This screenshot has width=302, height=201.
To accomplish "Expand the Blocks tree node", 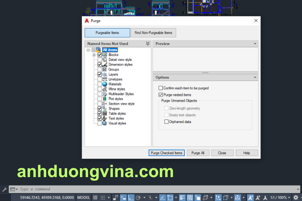I will click(x=94, y=55).
